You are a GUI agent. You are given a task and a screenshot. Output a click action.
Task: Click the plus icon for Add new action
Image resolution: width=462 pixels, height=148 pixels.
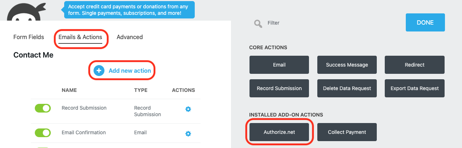coord(99,71)
